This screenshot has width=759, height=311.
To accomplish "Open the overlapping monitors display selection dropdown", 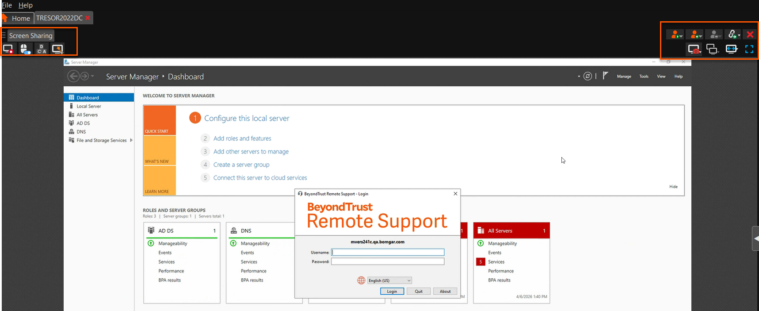I will (713, 49).
